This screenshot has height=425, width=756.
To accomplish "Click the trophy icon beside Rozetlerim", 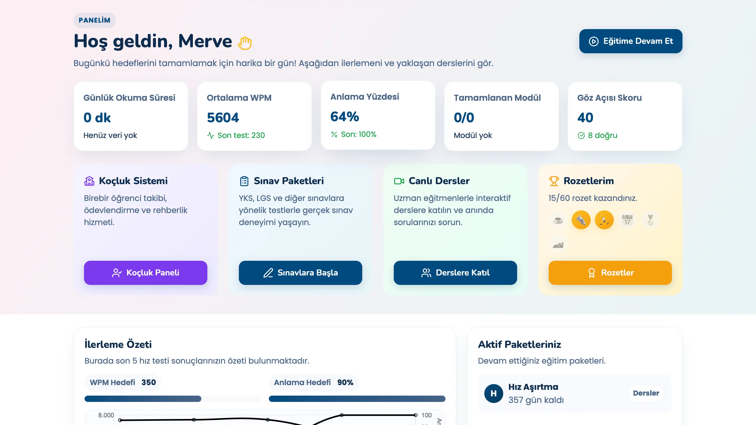I will pyautogui.click(x=554, y=181).
